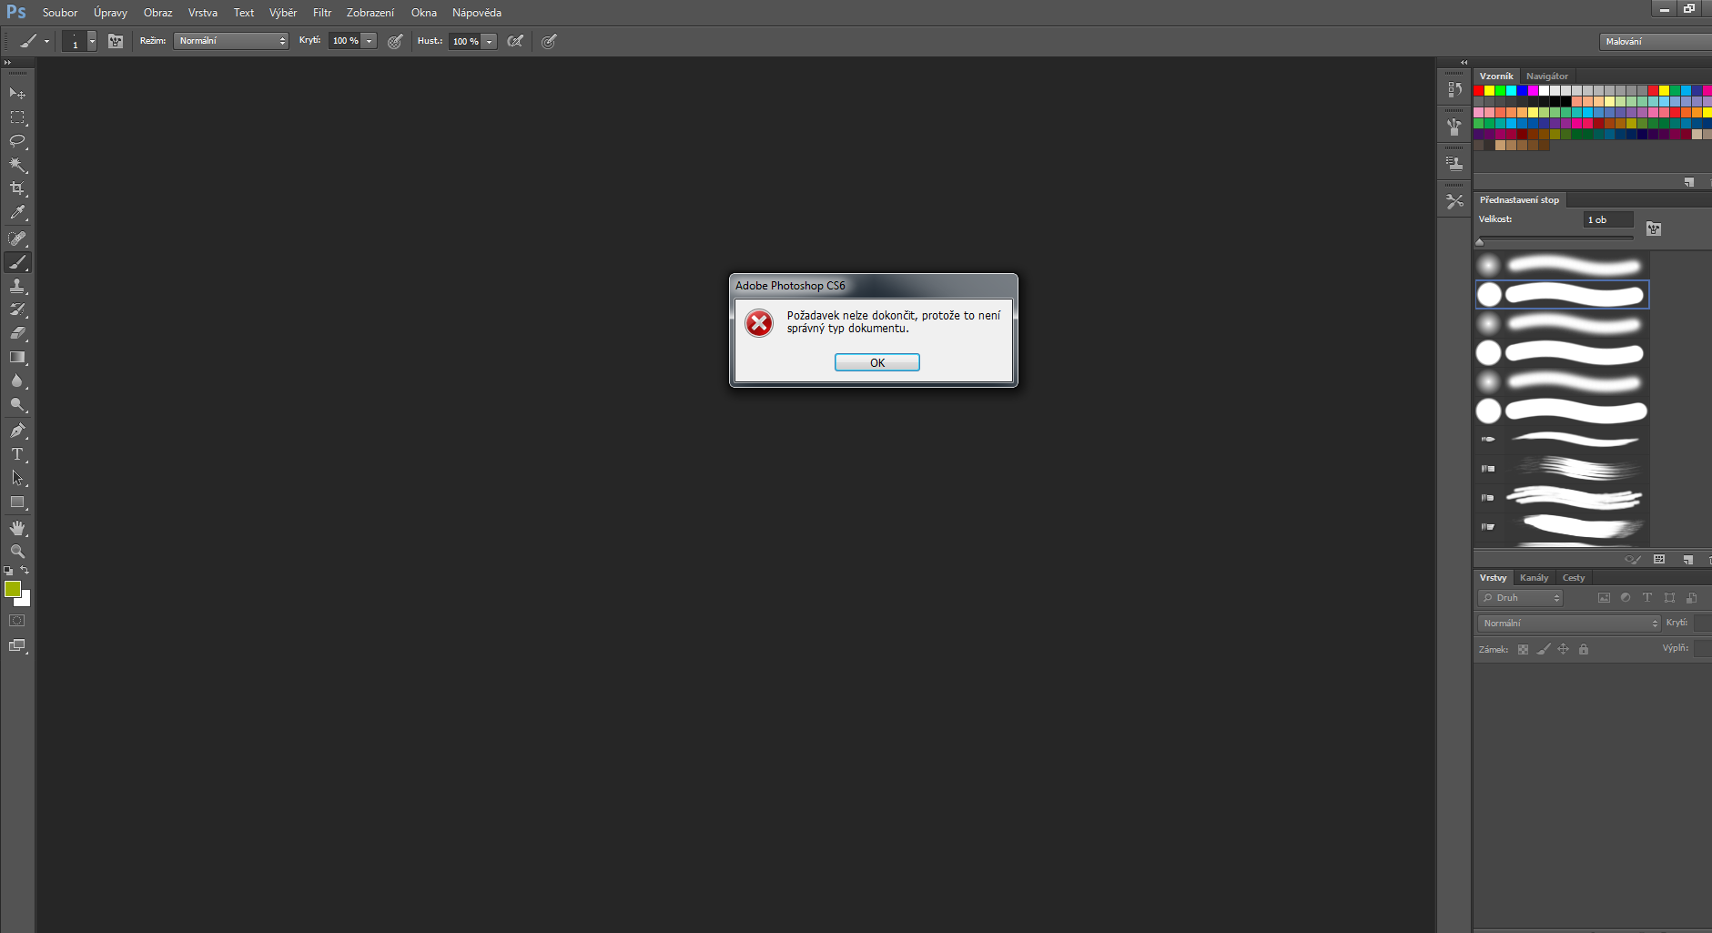Click the foreground color swatch
This screenshot has height=933, width=1712.
[12, 589]
